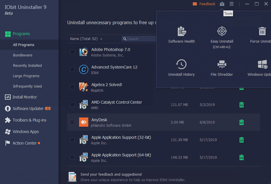The width and height of the screenshot is (271, 184).
Task: Select the AnyDesk checkbox
Action: coord(72,122)
